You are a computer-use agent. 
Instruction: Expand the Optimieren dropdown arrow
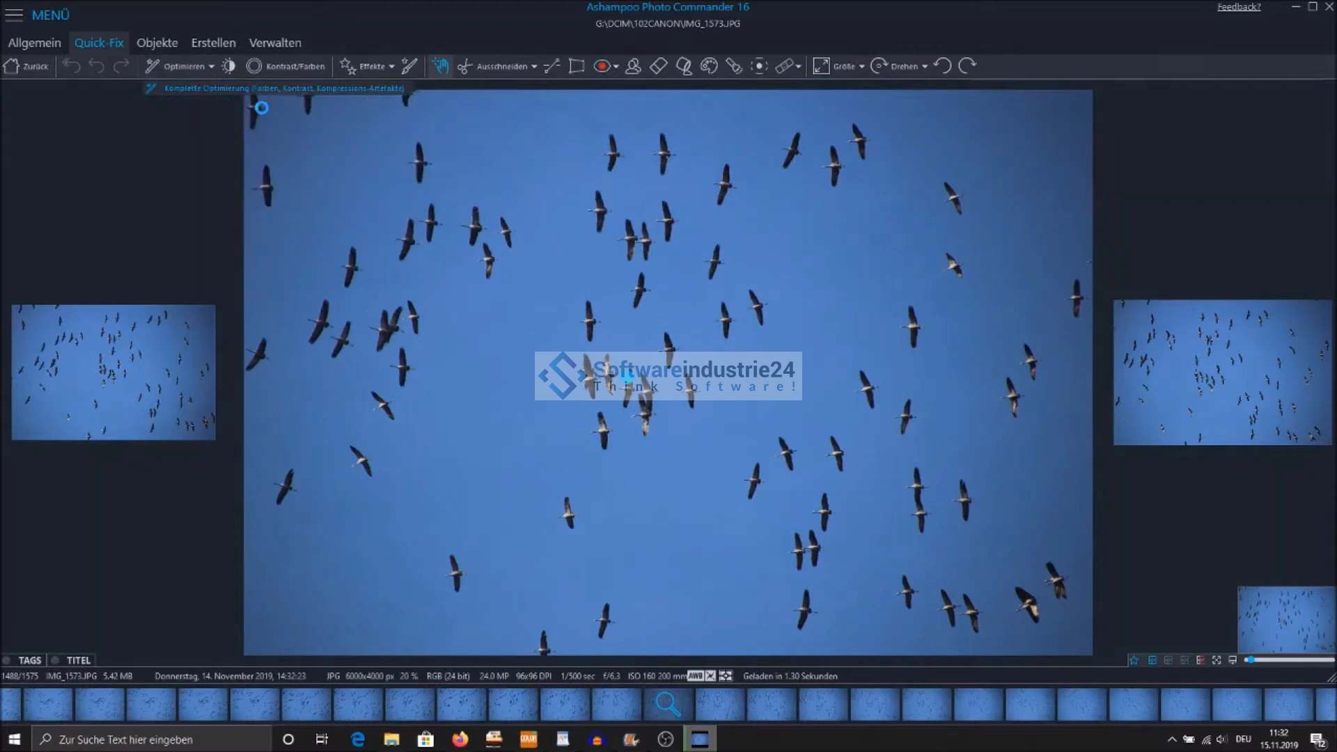point(212,67)
